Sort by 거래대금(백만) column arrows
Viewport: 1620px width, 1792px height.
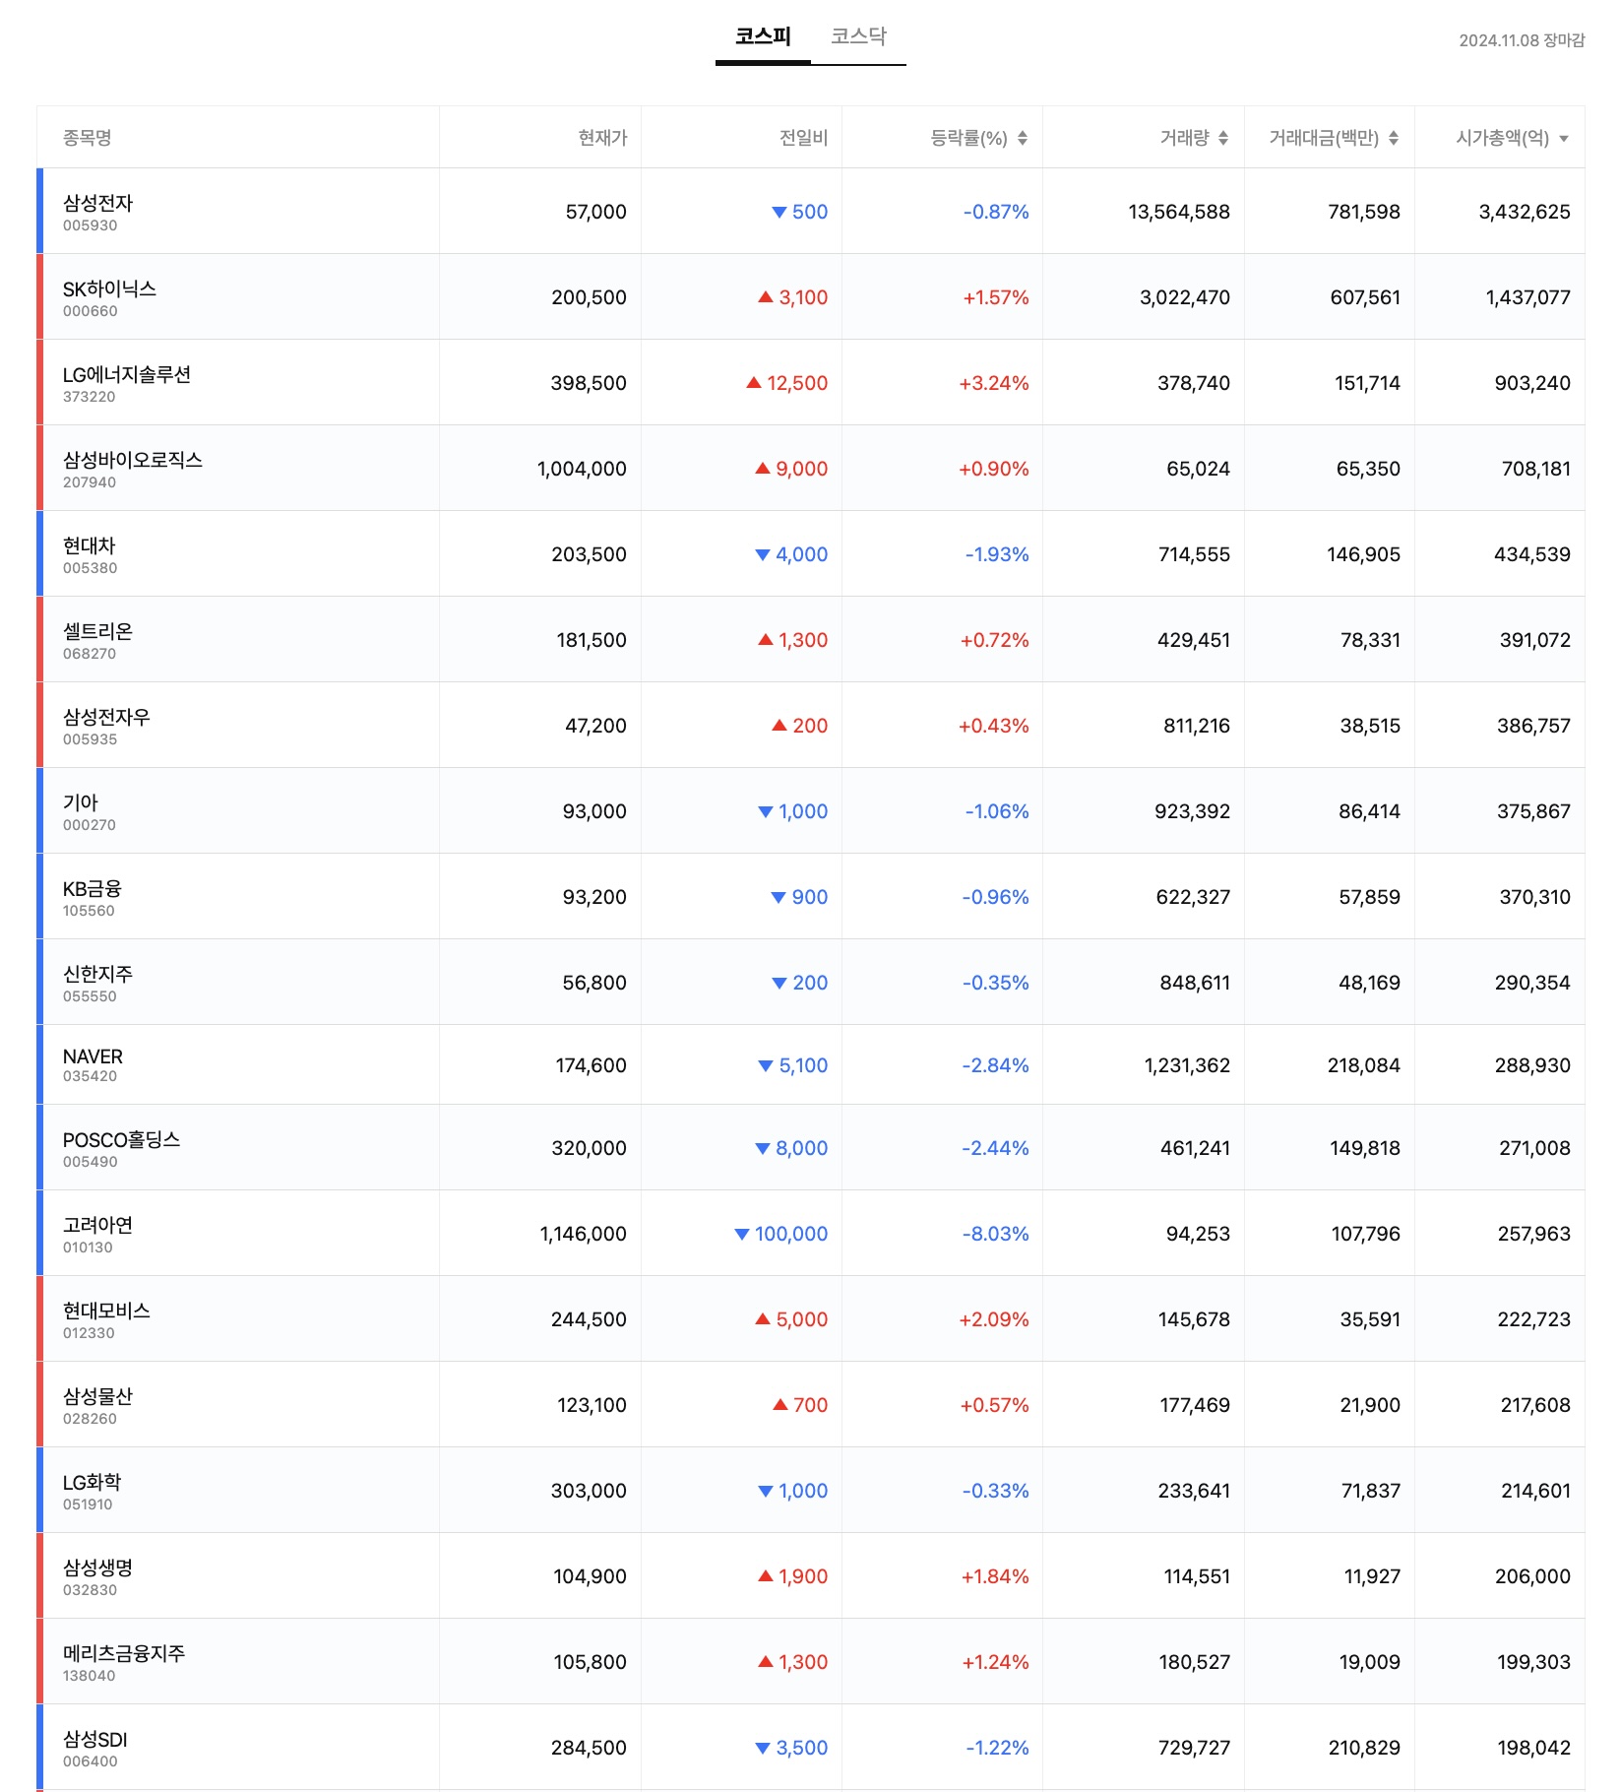tap(1394, 138)
